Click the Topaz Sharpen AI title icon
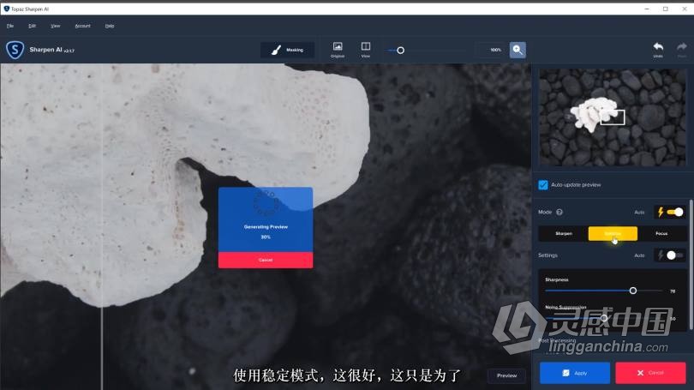Viewport: 694px width, 390px height. [6, 9]
